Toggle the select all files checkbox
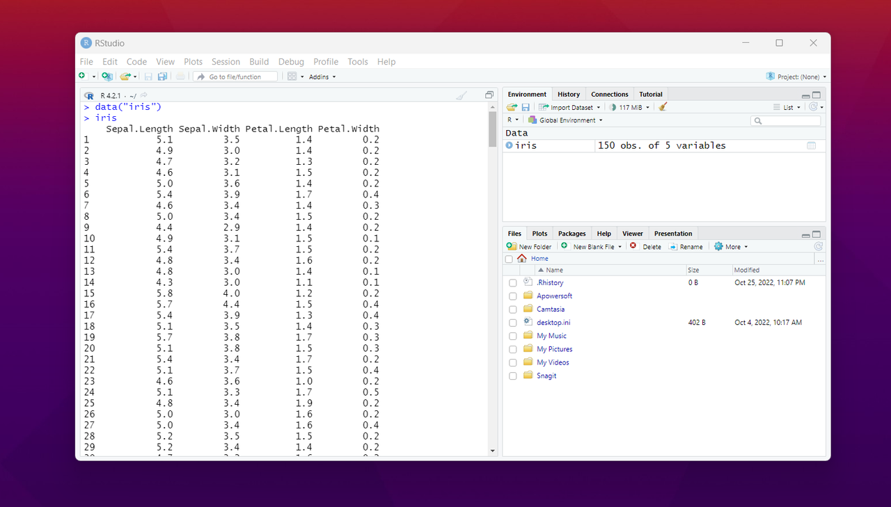The image size is (891, 507). click(x=509, y=259)
